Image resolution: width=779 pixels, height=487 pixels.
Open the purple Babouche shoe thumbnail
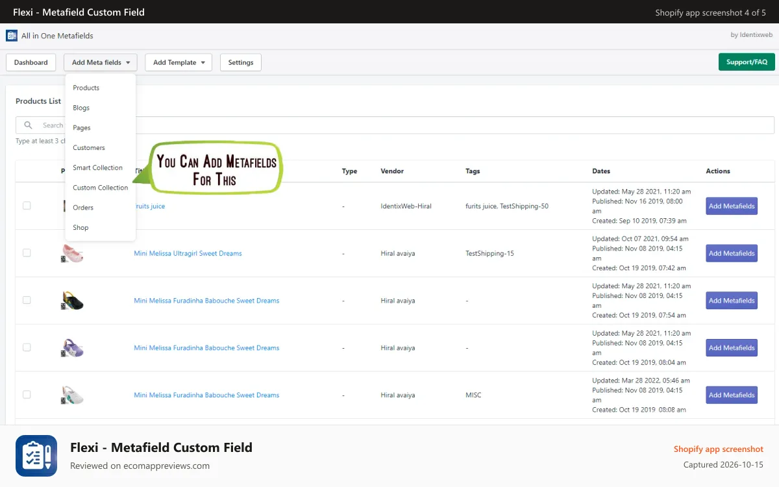72,348
